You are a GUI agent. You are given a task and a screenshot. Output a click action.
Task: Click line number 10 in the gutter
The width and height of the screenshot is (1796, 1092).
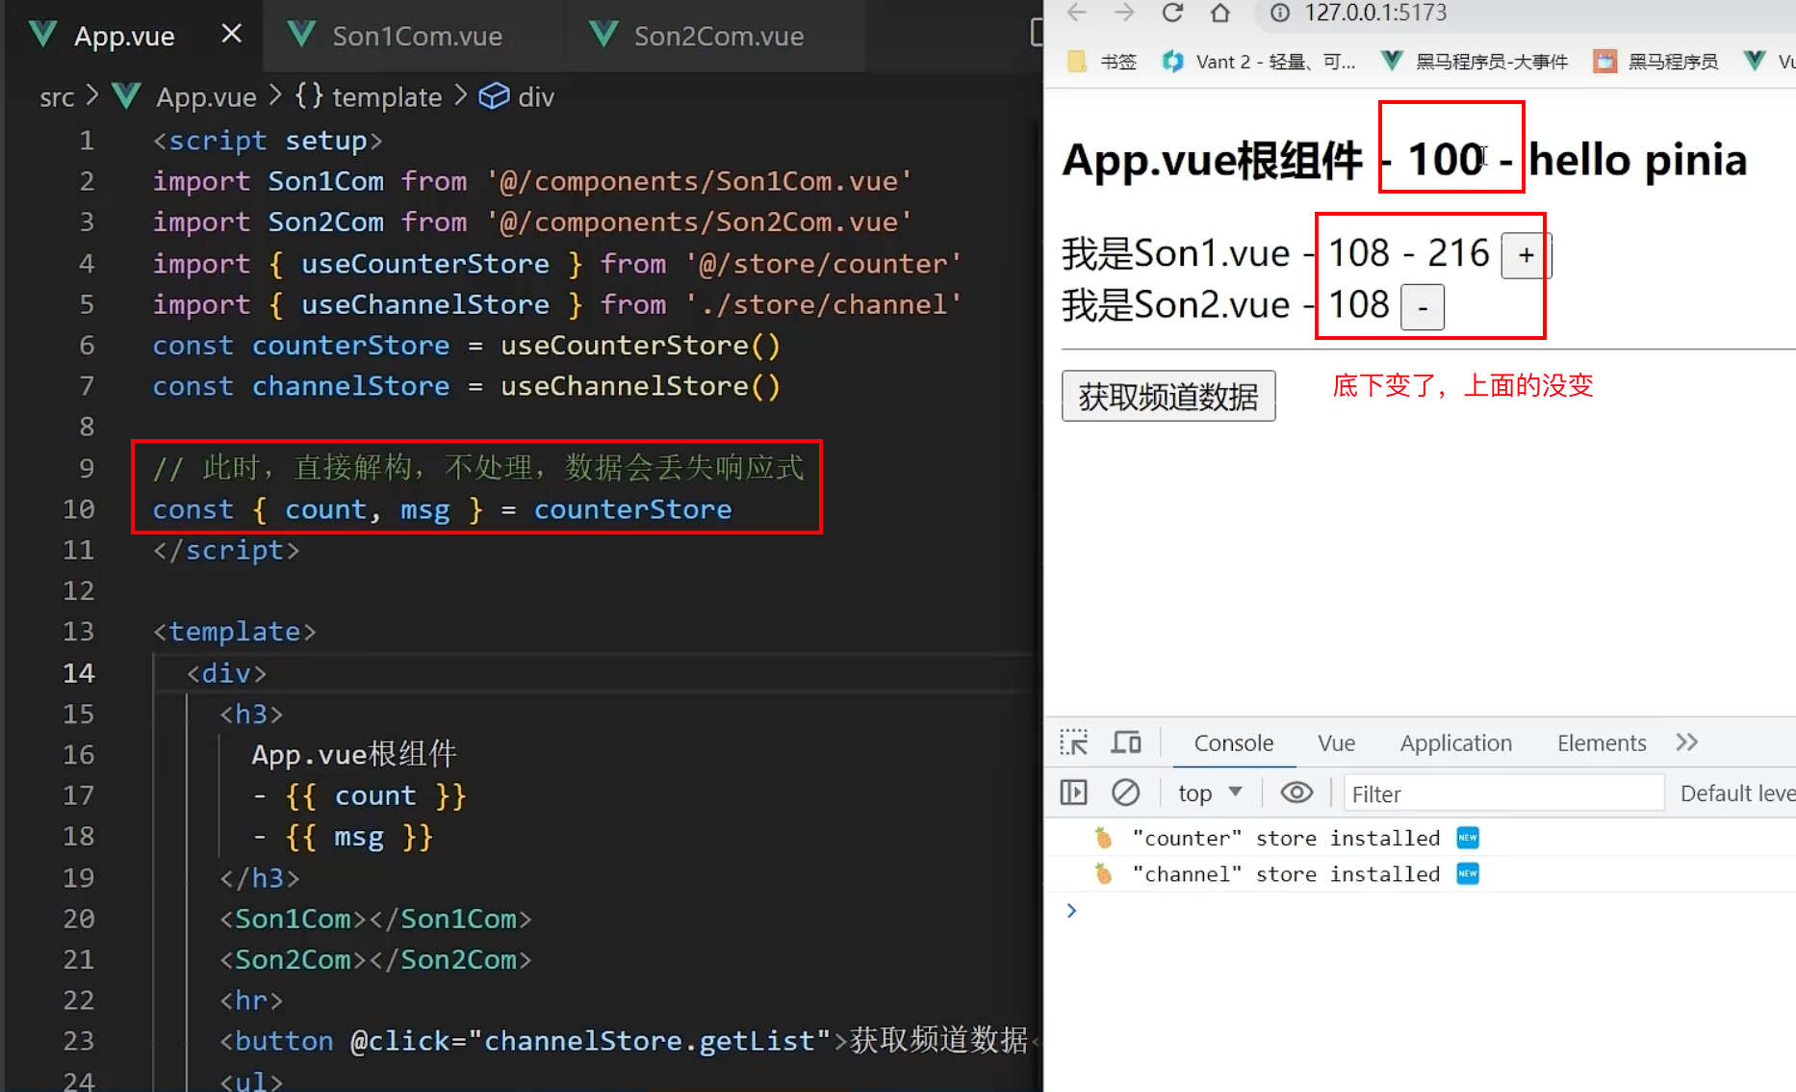[79, 508]
